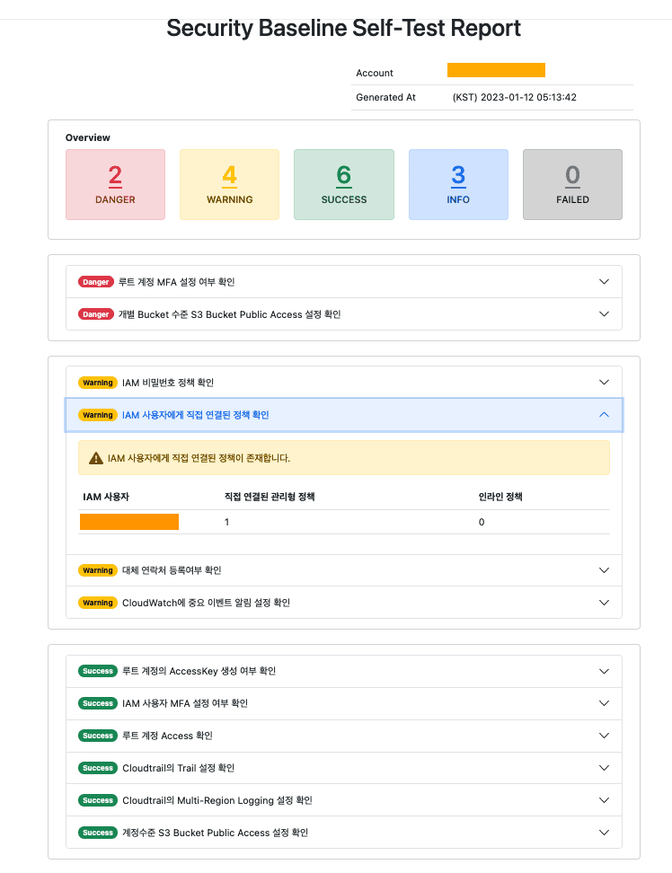The width and height of the screenshot is (672, 873).
Task: Open the 2 DANGER overview card
Action: click(x=115, y=184)
